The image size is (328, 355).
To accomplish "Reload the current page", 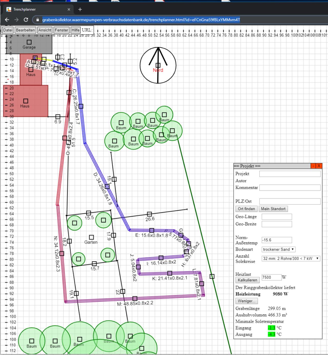I will [26, 20].
